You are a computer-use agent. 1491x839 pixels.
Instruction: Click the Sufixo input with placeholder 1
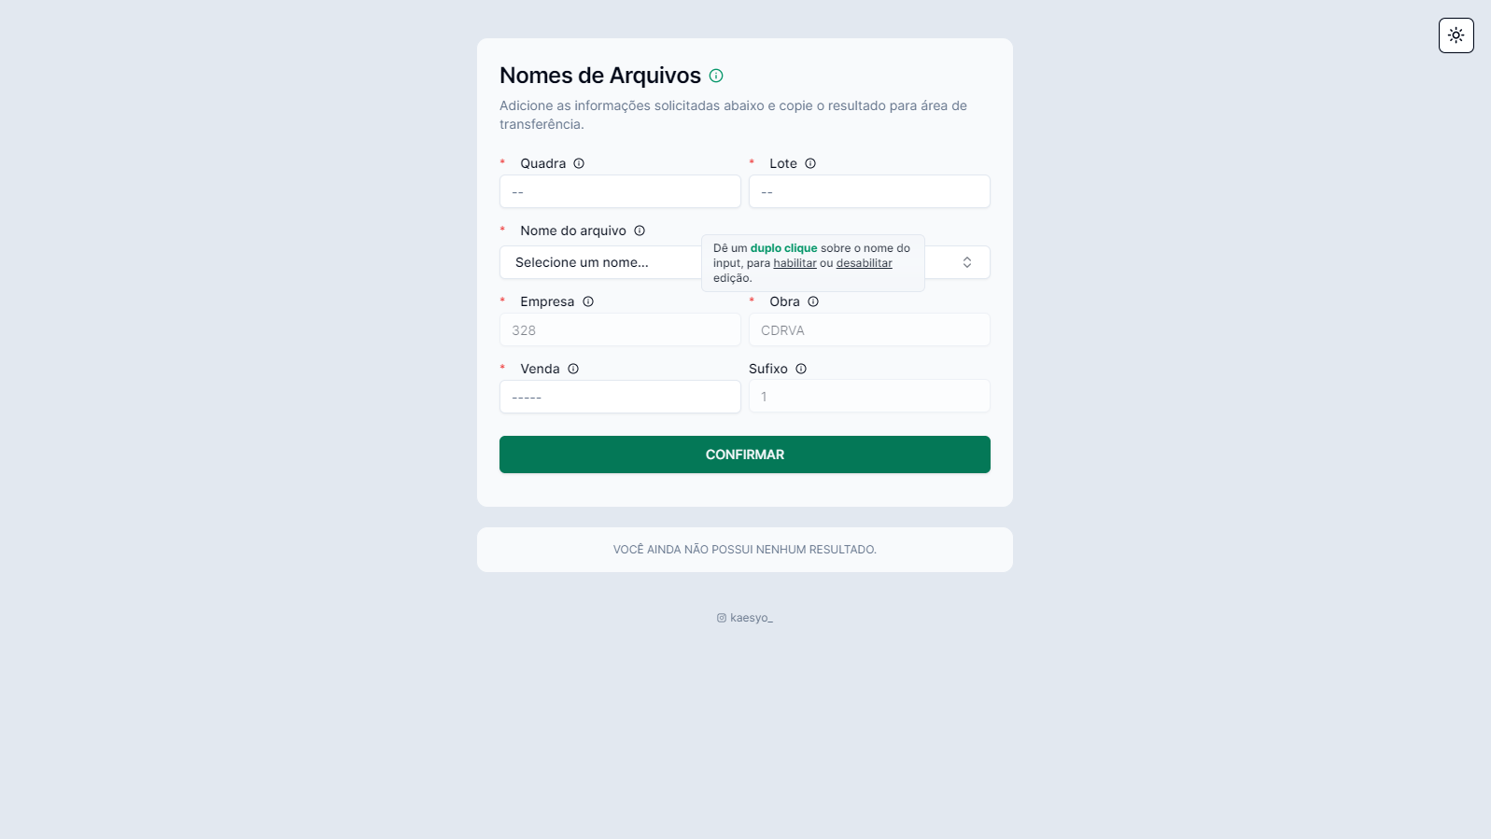868,396
